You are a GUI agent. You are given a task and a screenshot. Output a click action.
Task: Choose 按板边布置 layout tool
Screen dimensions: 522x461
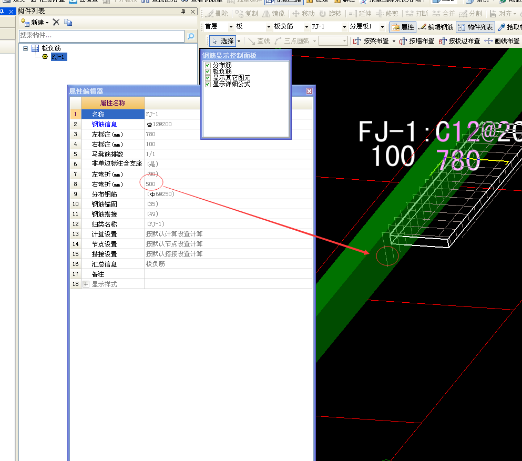459,41
